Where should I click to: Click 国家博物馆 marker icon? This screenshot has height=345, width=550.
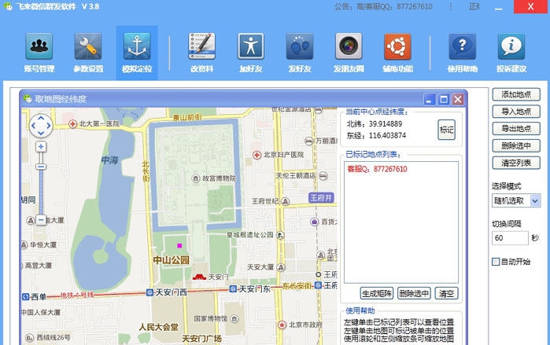pos(234,319)
